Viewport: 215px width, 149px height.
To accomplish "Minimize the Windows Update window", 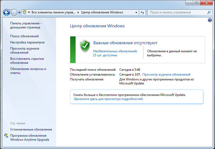I will (x=189, y=3).
